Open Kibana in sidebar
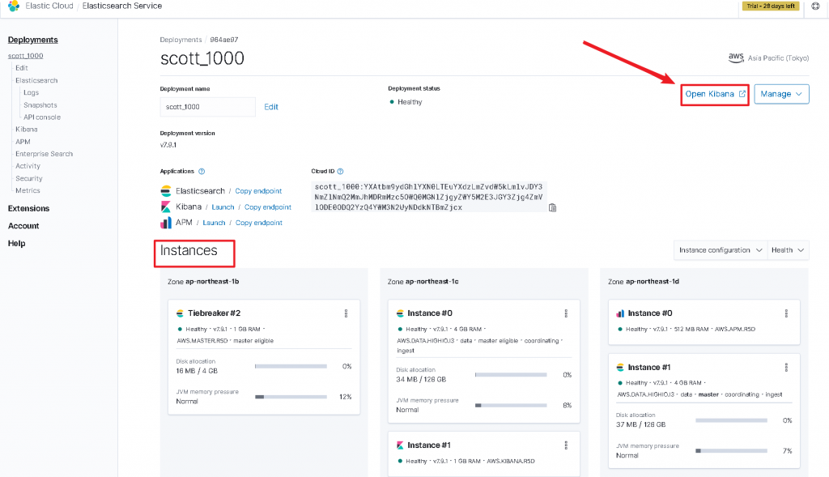This screenshot has width=829, height=477. 27,129
